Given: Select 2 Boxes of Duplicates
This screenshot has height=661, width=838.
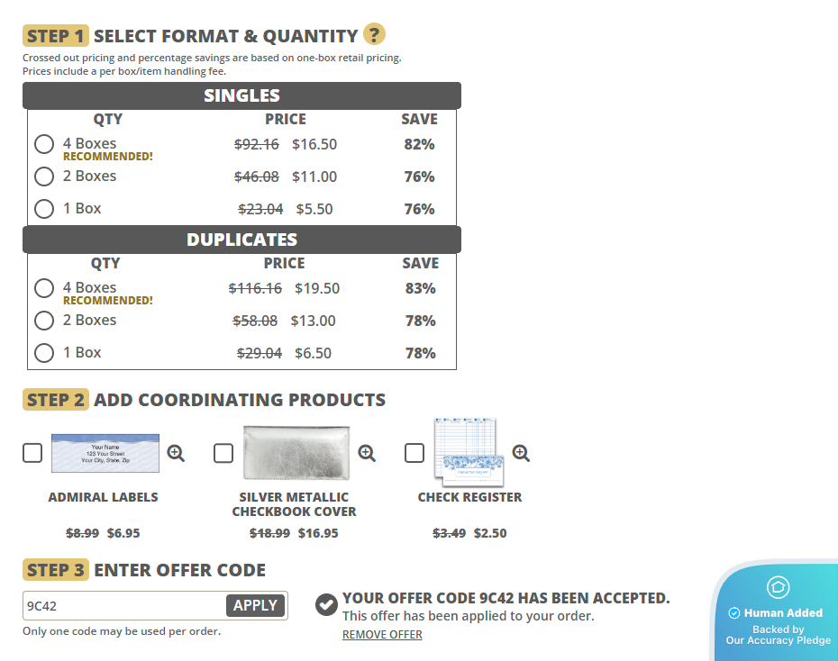Looking at the screenshot, I should coord(44,321).
